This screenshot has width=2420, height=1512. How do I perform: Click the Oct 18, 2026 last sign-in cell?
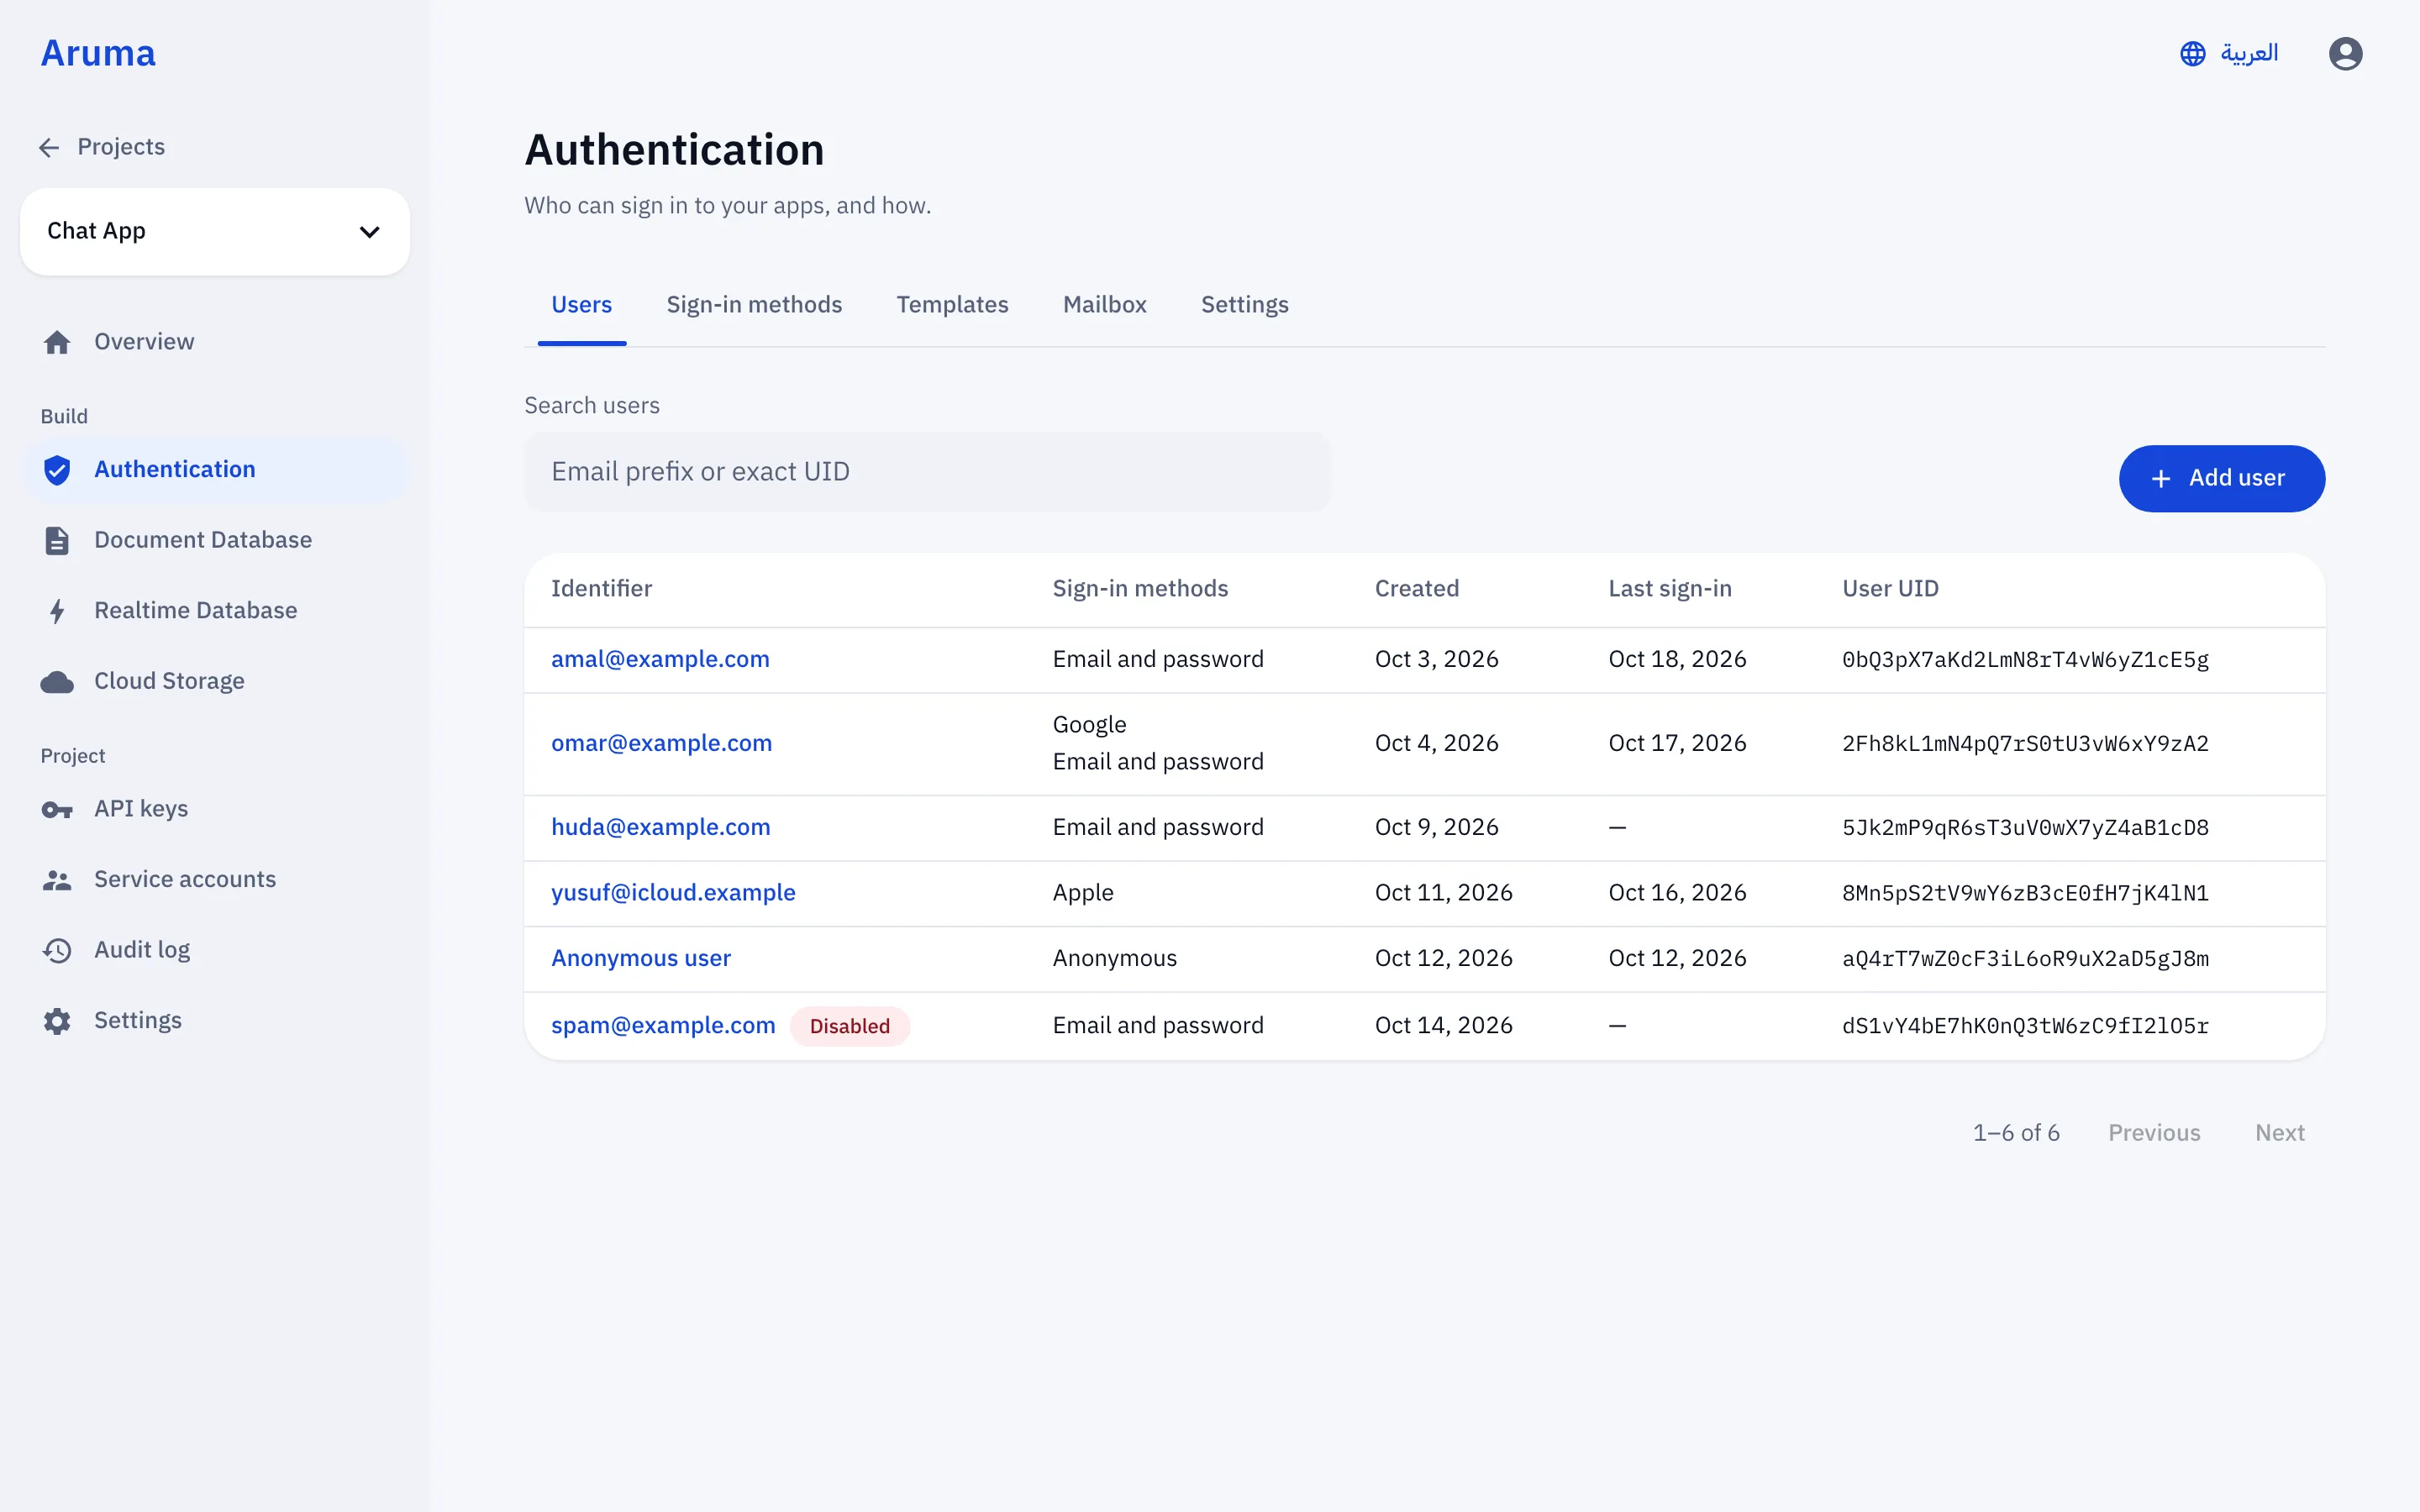(x=1677, y=660)
